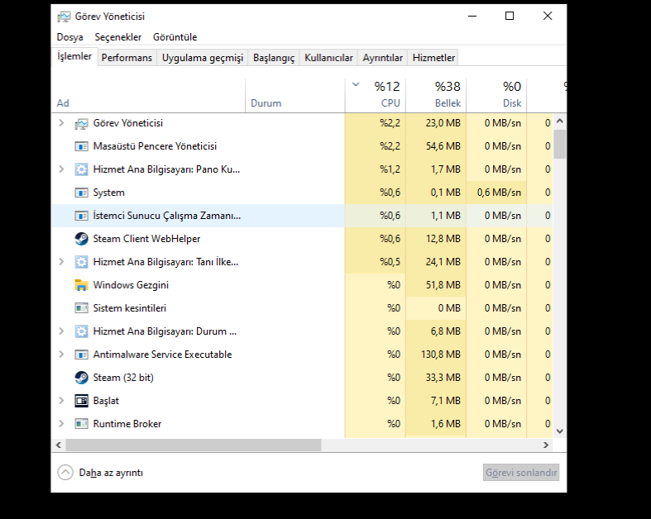This screenshot has height=519, width=651.
Task: Select the Başlat process icon
Action: click(81, 401)
